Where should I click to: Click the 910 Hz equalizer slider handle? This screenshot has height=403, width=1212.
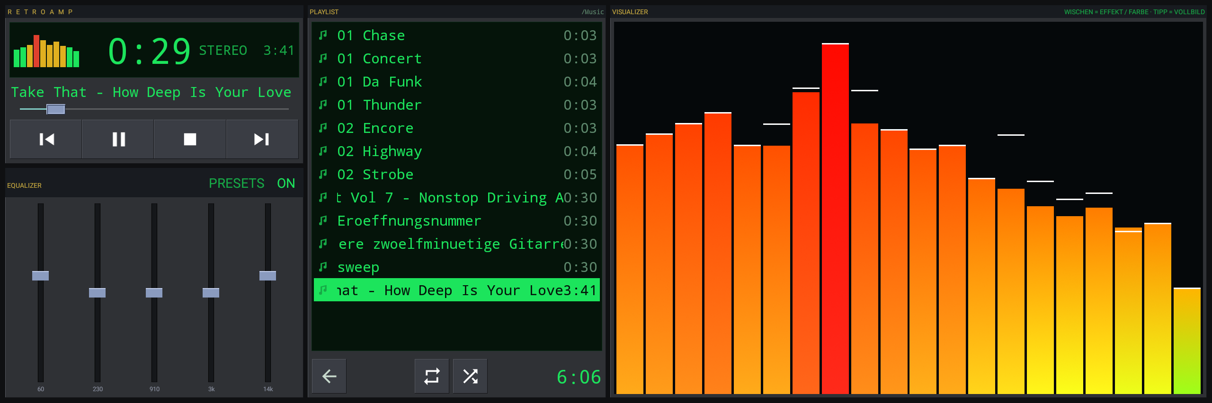[x=154, y=293]
